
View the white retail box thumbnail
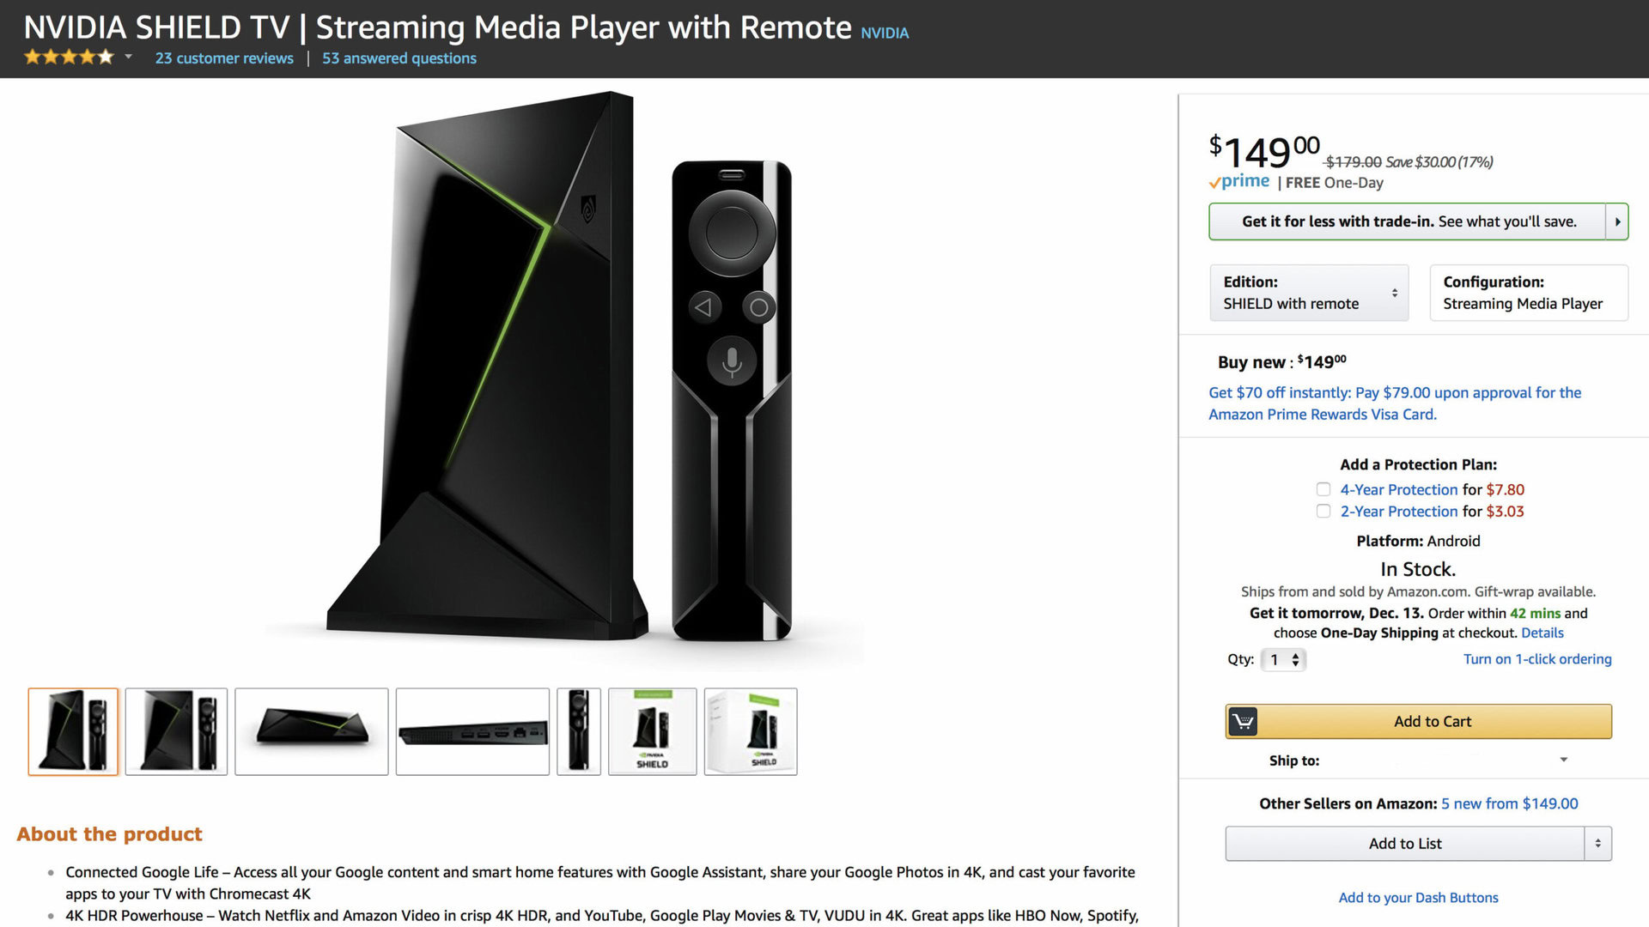click(750, 731)
